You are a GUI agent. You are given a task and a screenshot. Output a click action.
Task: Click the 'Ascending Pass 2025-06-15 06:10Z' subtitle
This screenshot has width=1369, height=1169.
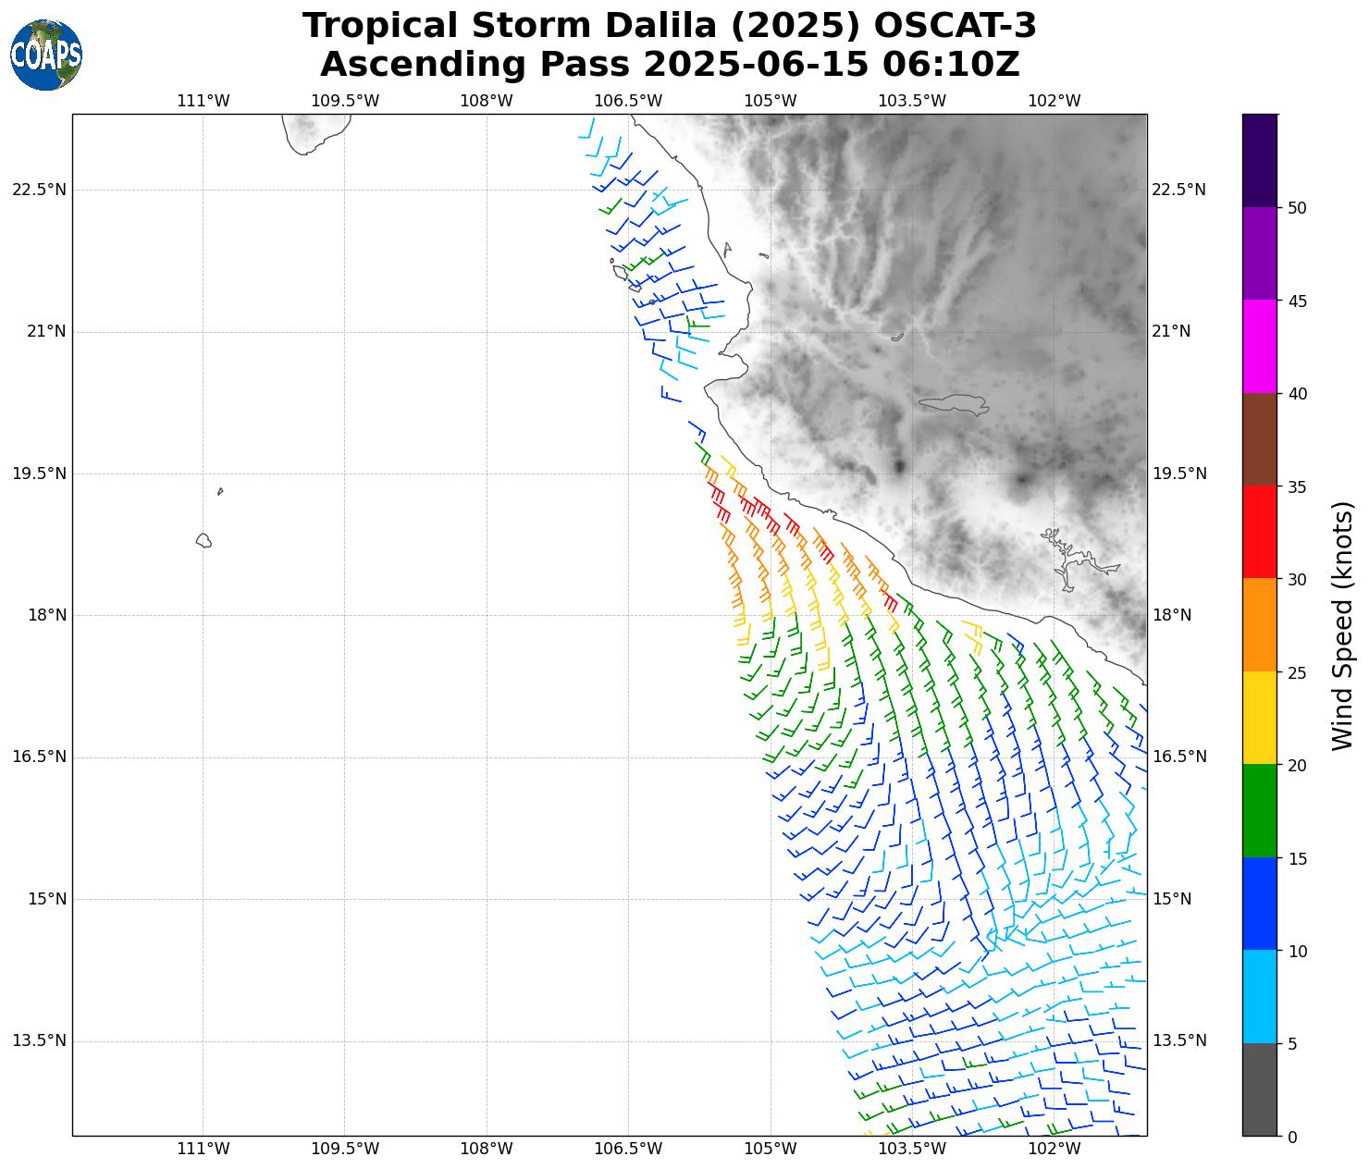[x=669, y=65]
